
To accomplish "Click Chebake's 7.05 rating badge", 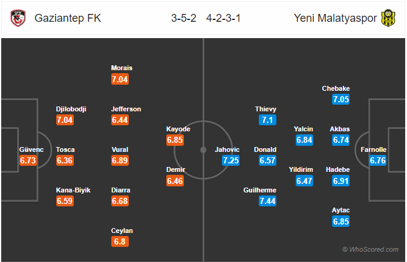I will click(x=341, y=99).
